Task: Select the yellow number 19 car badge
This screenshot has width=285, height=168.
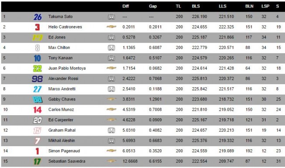Action: click(37, 38)
